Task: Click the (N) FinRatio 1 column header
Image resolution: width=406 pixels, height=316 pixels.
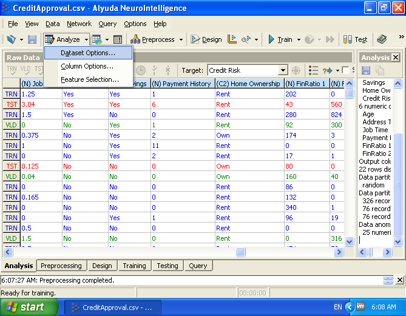Action: tap(307, 84)
